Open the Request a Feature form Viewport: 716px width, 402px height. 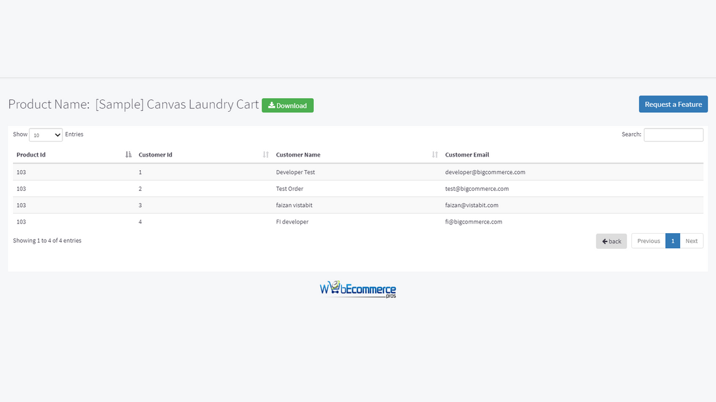click(x=673, y=104)
